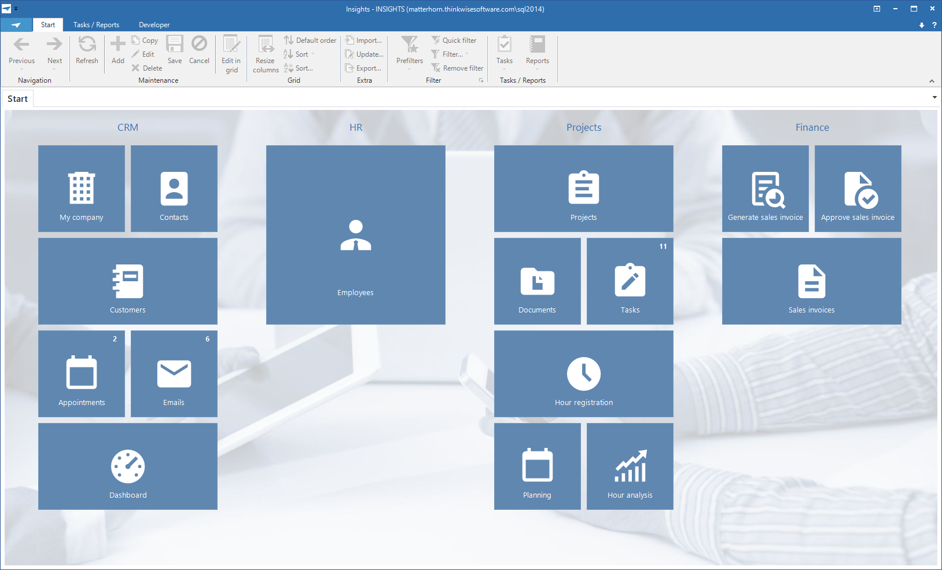Collapse the ribbon with the chevron arrow

coord(932,81)
